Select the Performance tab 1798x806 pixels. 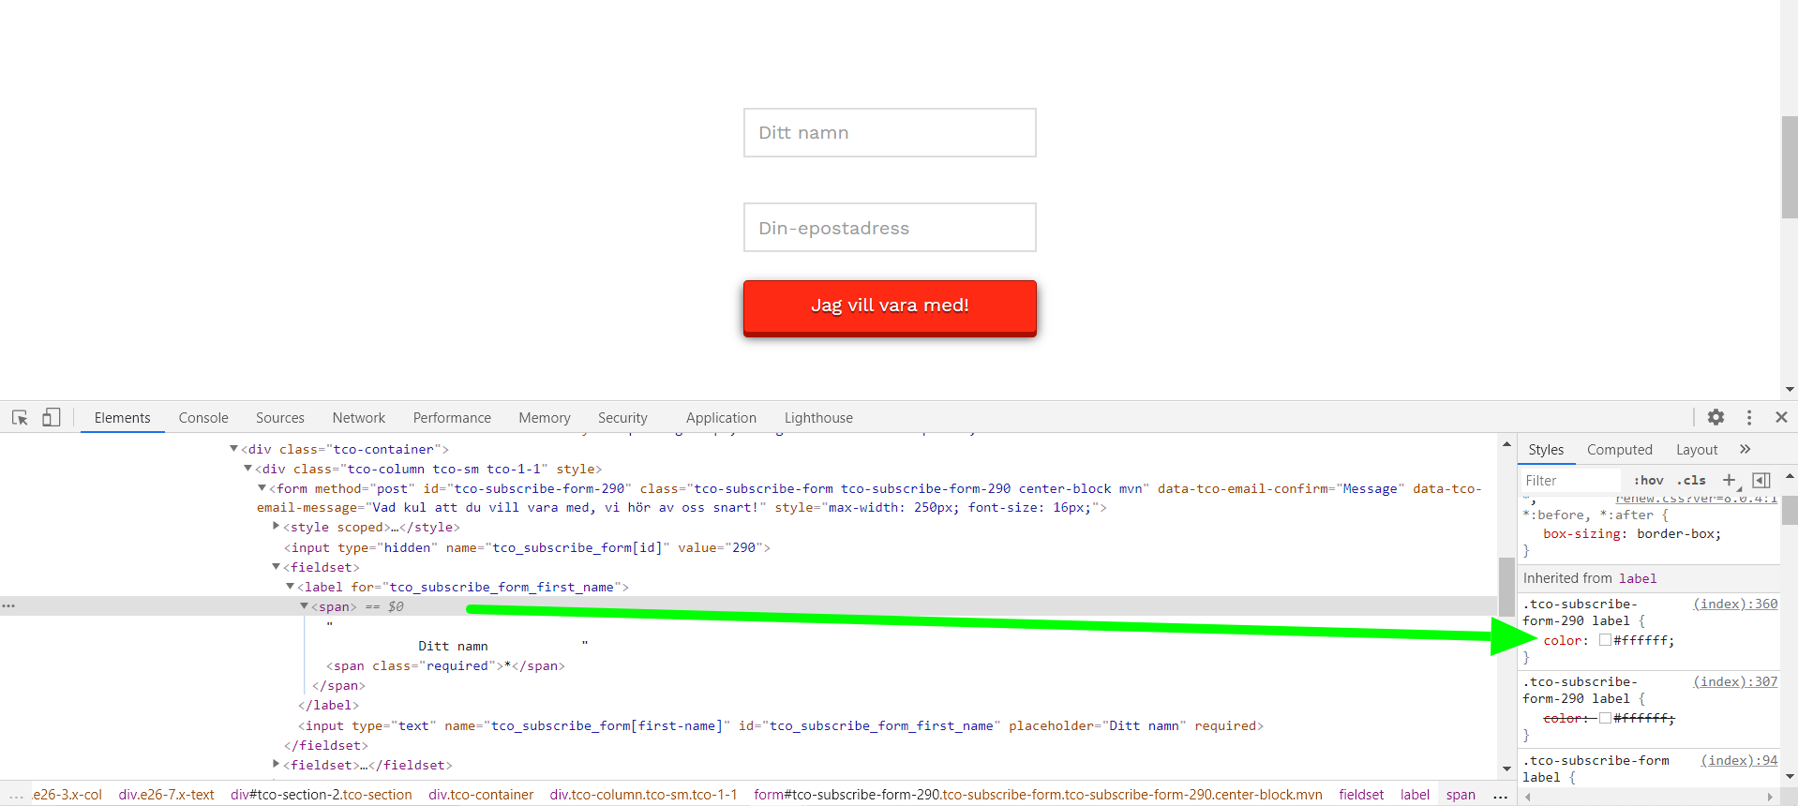tap(452, 418)
